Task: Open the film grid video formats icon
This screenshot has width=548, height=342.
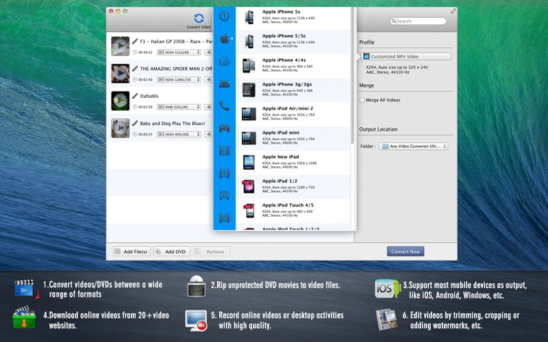Action: pyautogui.click(x=225, y=150)
